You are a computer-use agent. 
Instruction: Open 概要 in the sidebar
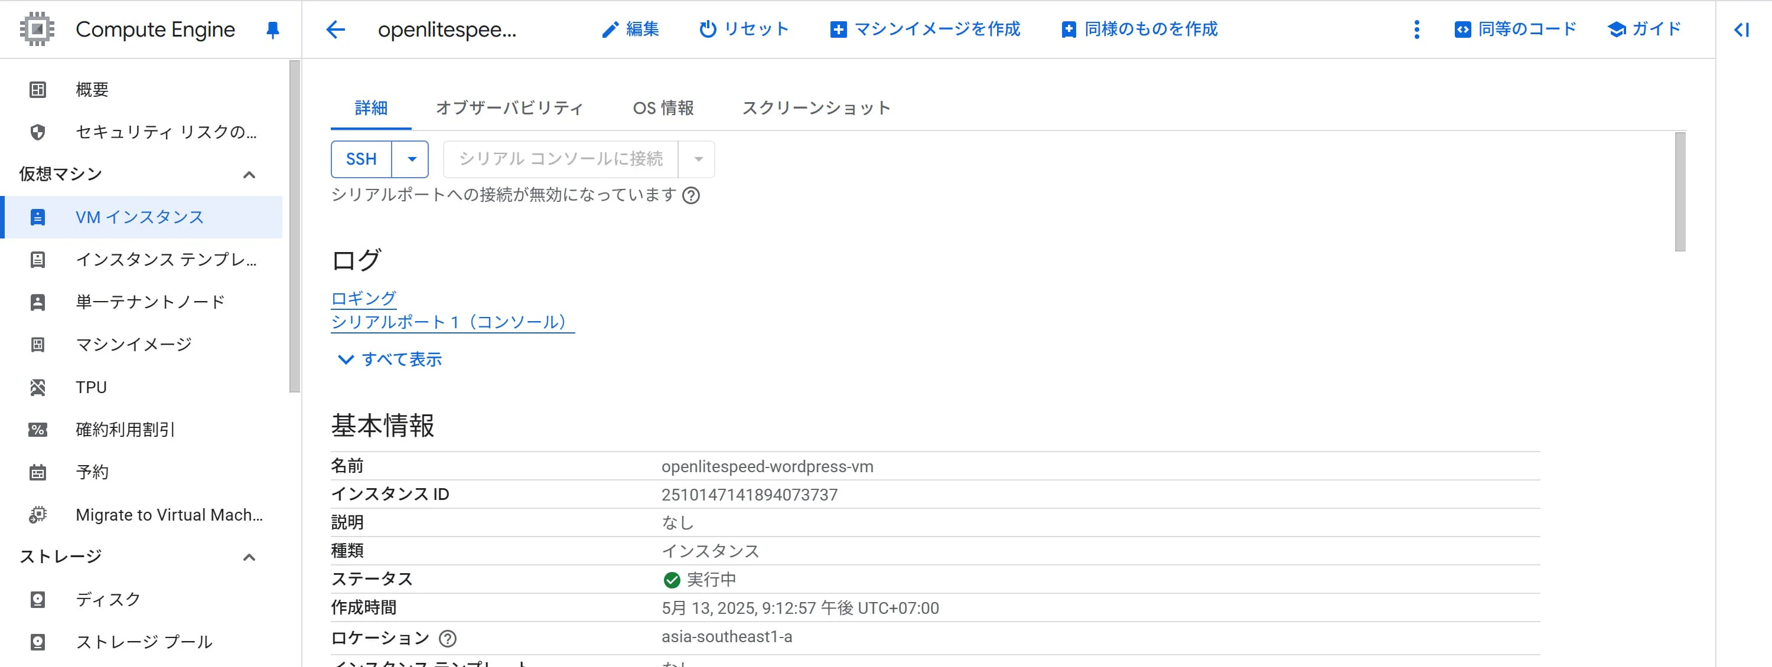click(92, 89)
